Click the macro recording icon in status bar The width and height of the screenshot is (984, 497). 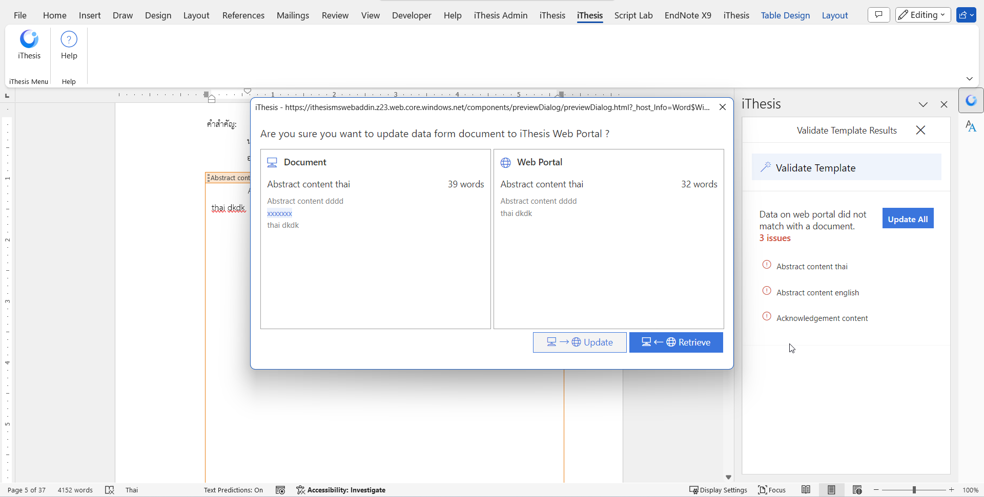[x=280, y=490]
